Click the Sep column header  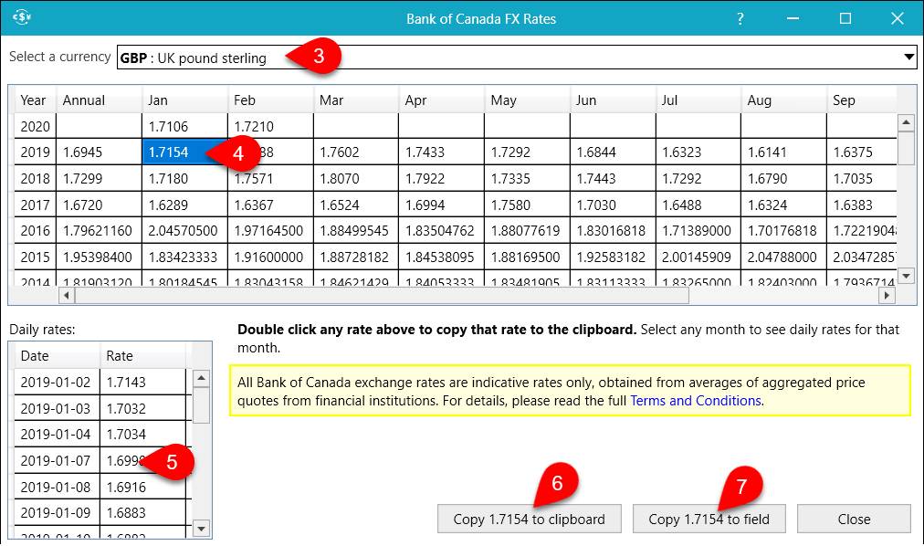[862, 100]
